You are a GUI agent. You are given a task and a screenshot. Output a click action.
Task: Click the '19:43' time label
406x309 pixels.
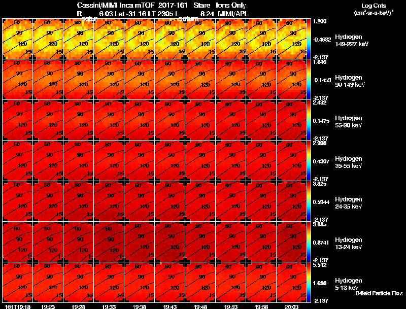170,306
